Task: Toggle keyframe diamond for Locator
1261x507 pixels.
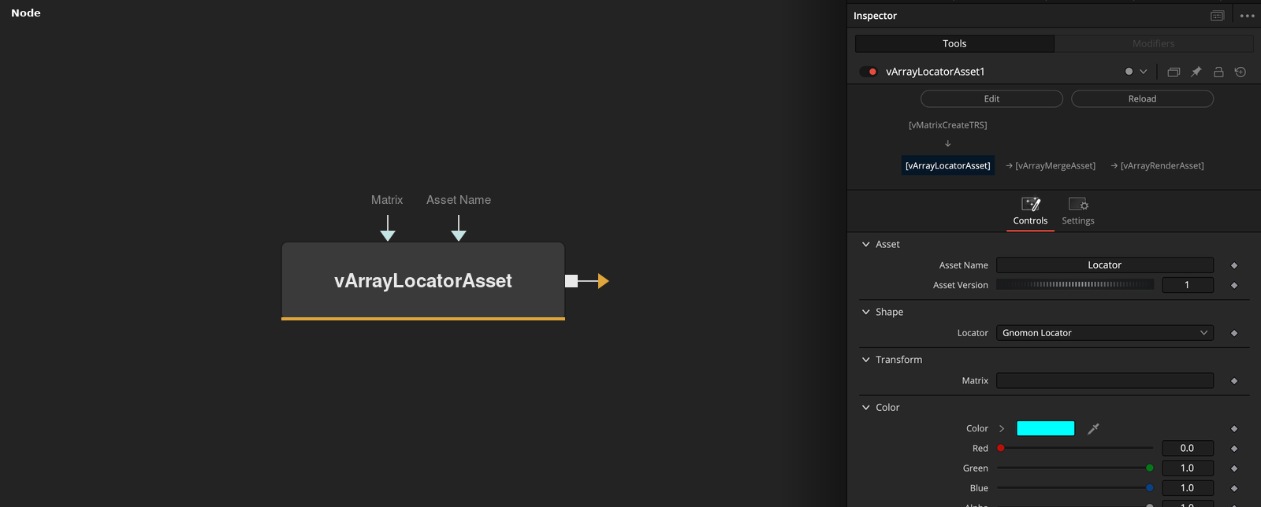Action: [1234, 333]
